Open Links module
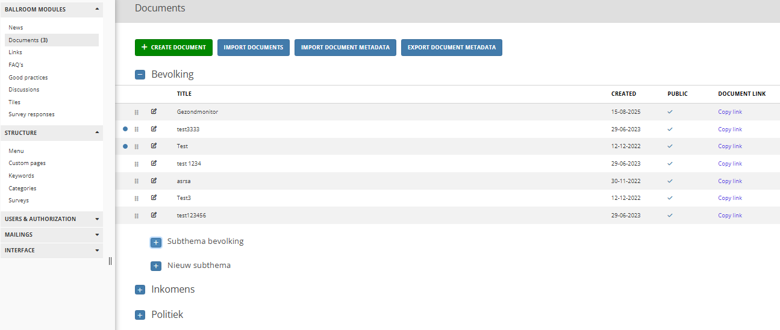 15,52
